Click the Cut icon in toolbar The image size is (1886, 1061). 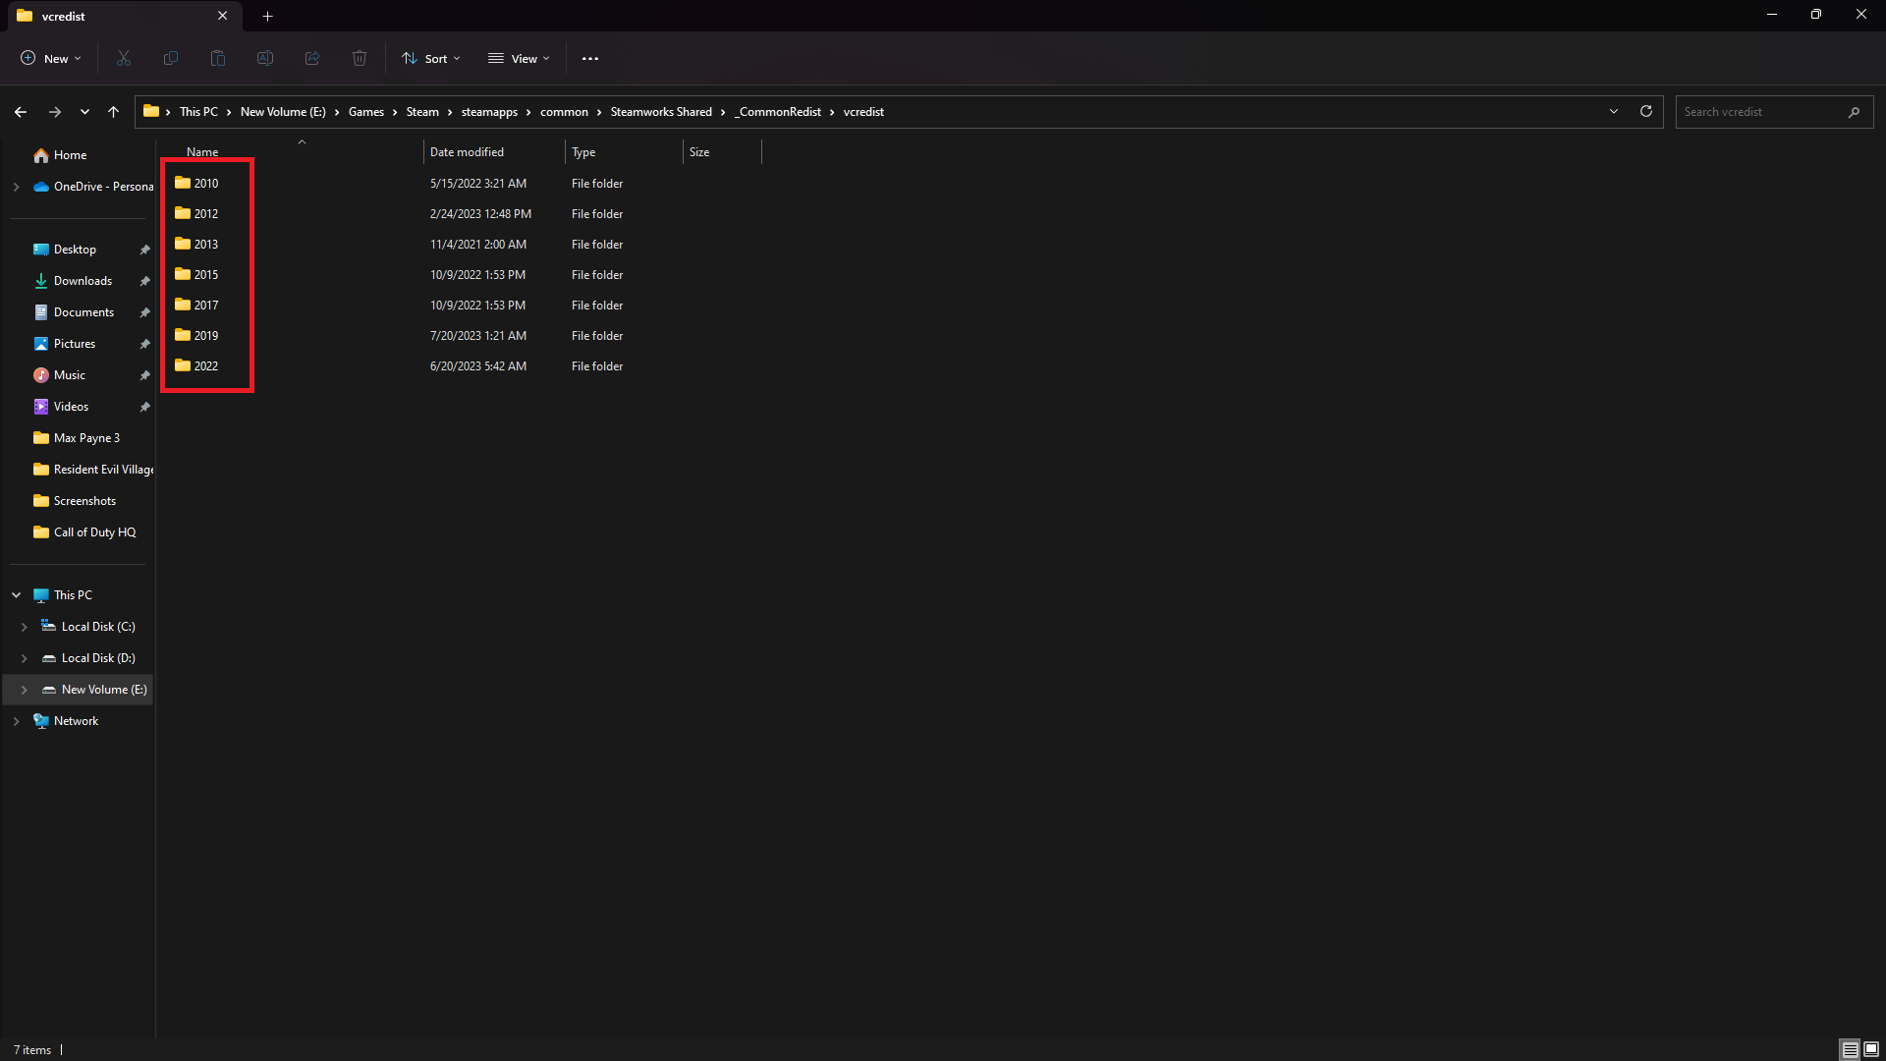click(124, 59)
